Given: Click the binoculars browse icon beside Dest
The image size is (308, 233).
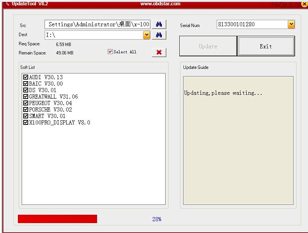Looking at the screenshot, I should pos(159,35).
